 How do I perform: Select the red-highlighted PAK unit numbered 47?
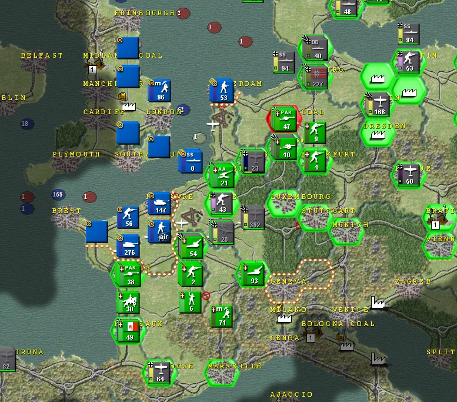pyautogui.click(x=284, y=119)
